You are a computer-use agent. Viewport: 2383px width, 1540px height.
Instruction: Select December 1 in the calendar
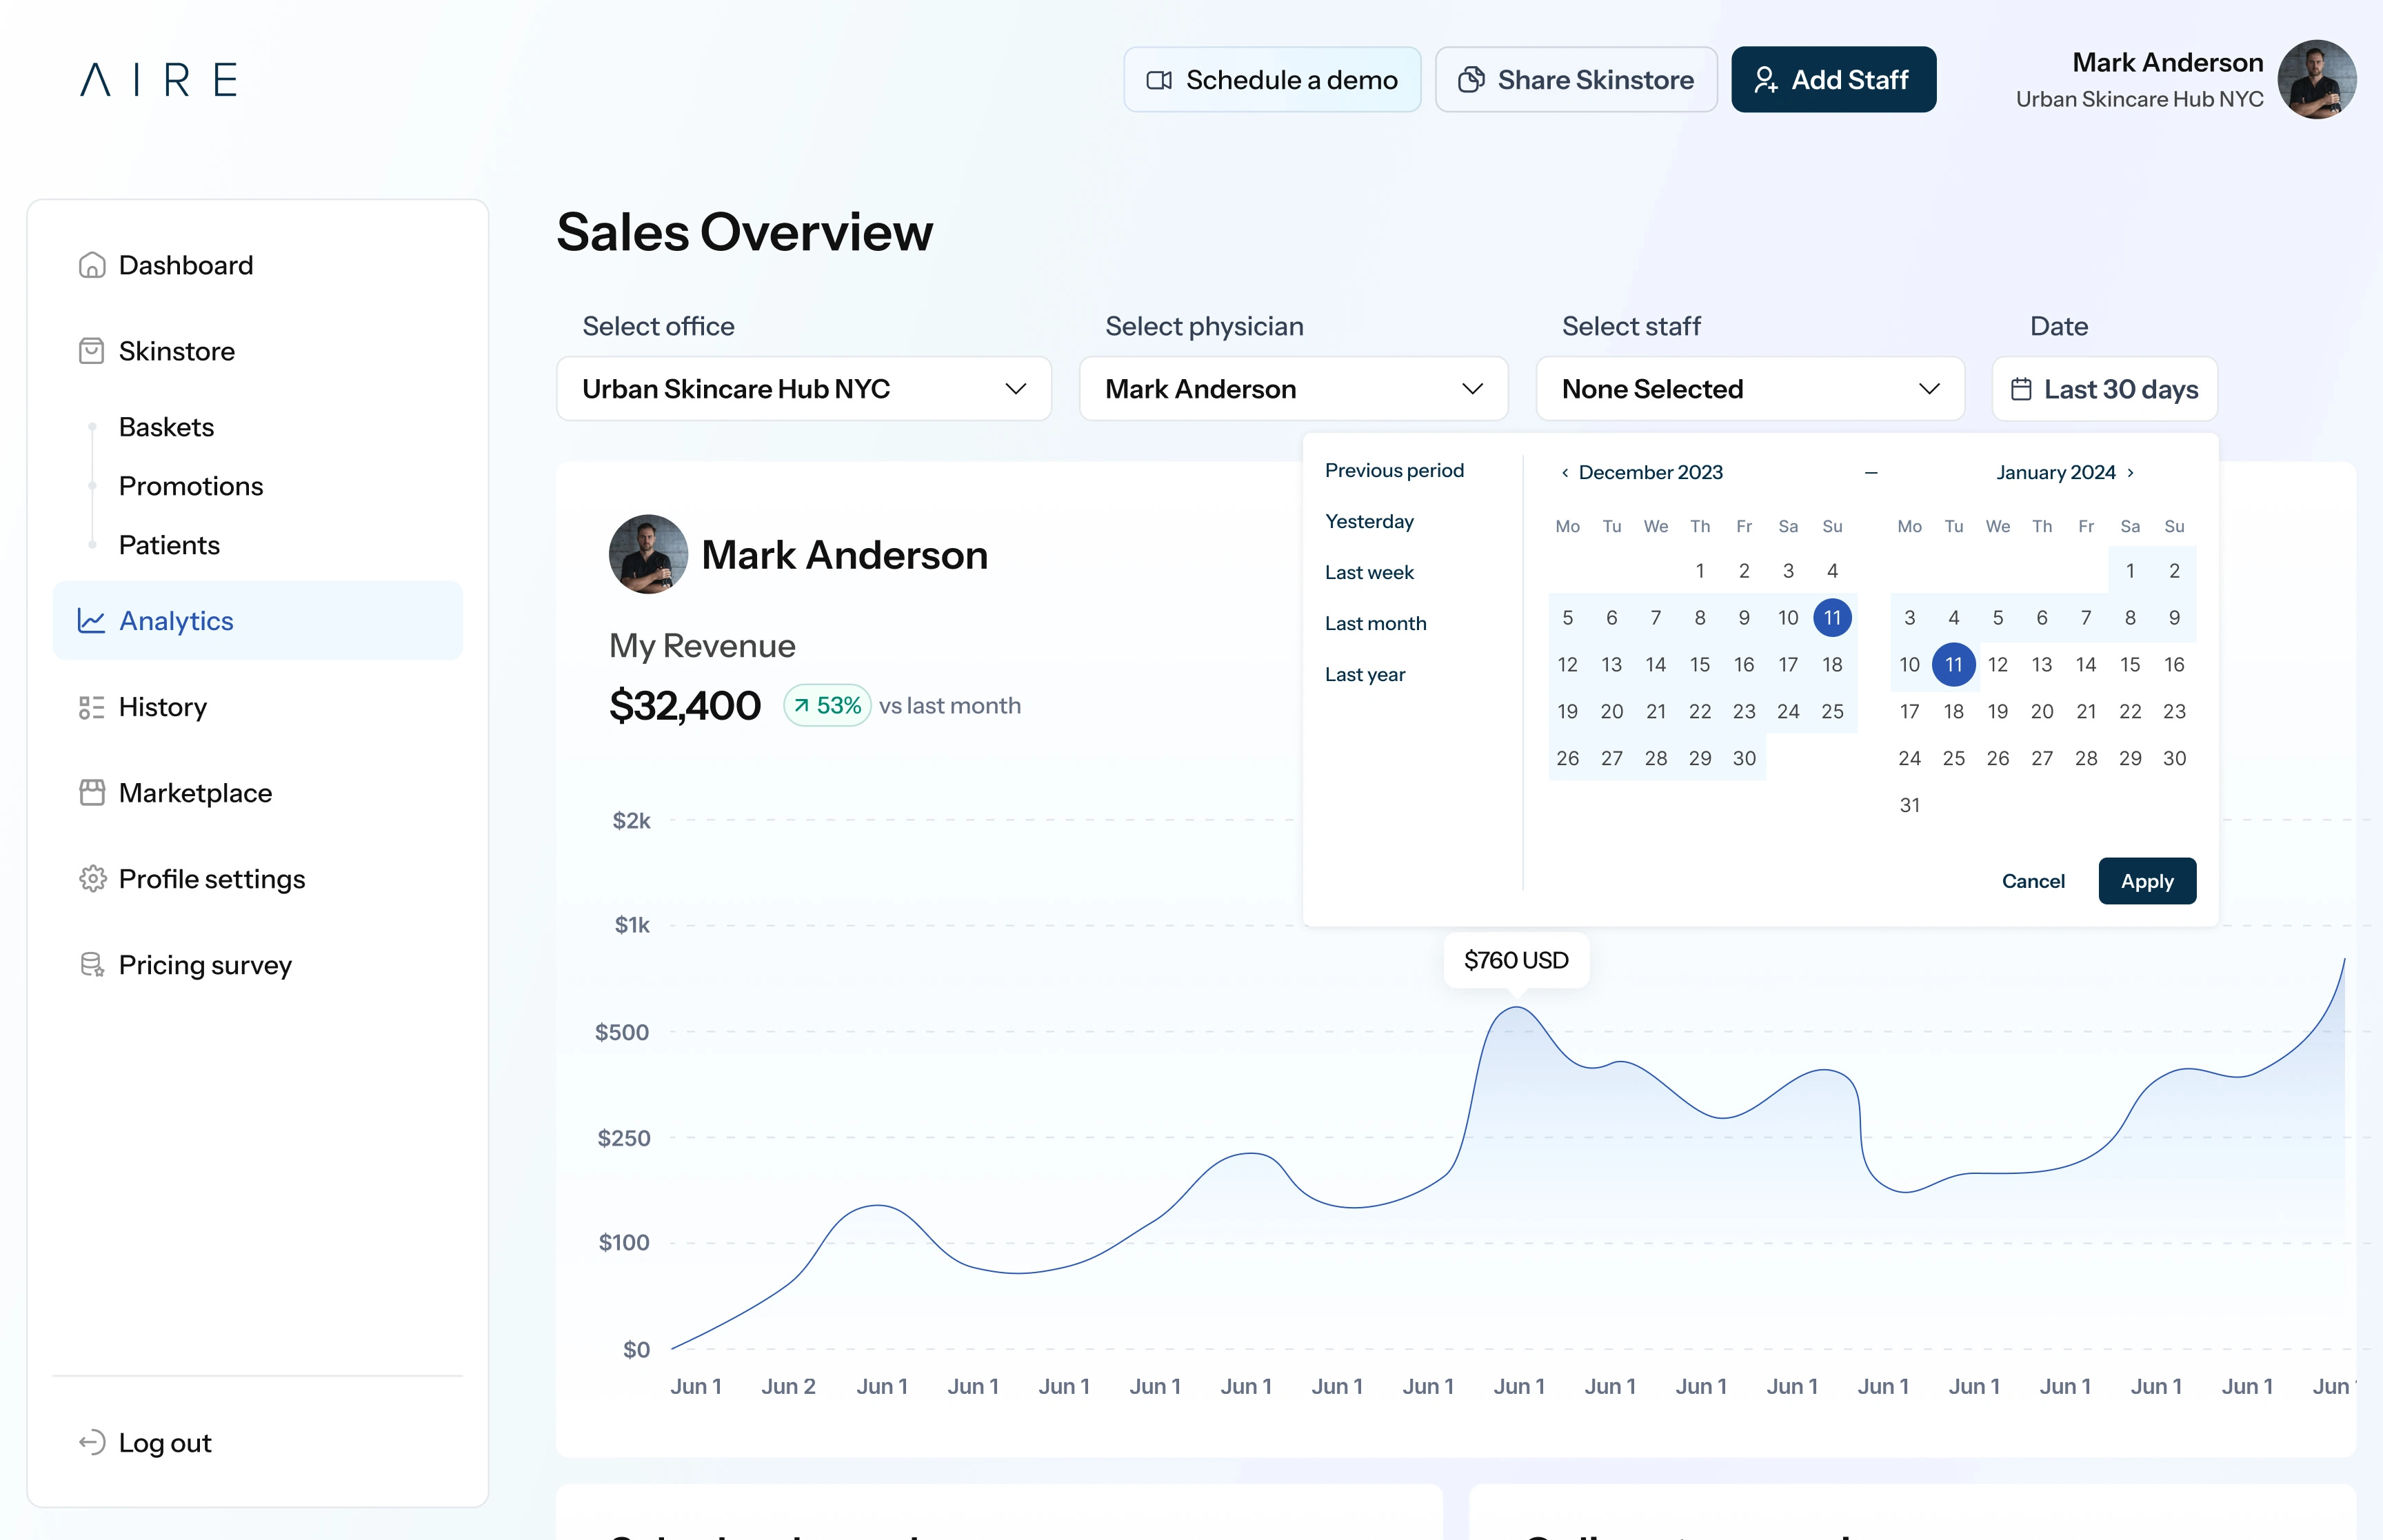[x=1699, y=571]
